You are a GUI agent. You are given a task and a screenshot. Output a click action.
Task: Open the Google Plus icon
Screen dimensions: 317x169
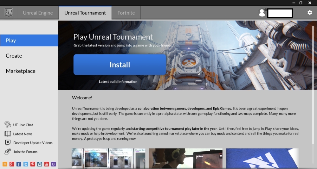pyautogui.click(x=12, y=164)
